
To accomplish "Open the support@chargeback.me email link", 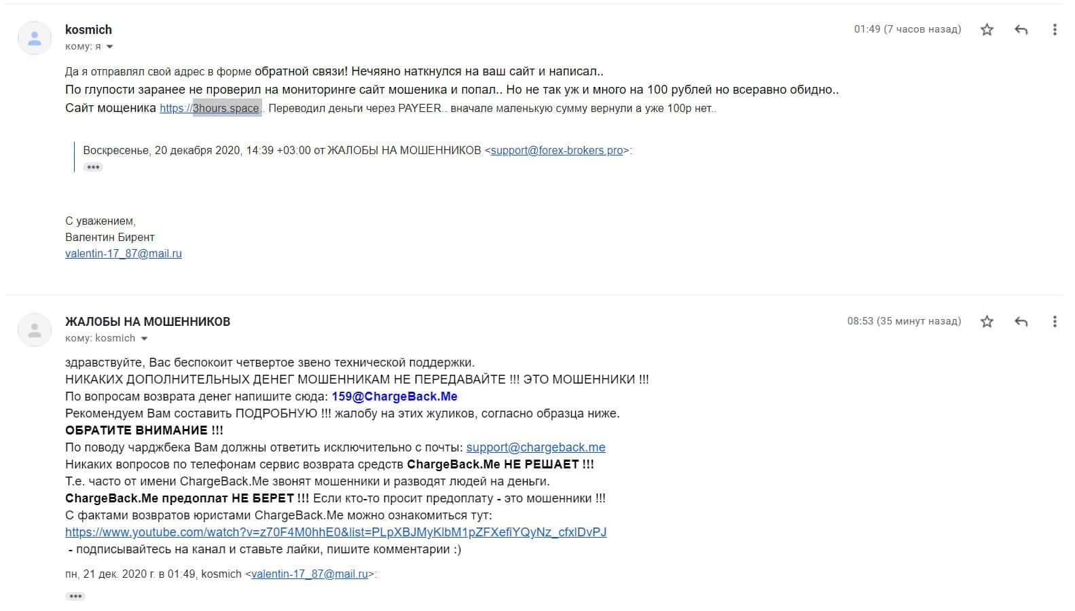I will [x=536, y=447].
